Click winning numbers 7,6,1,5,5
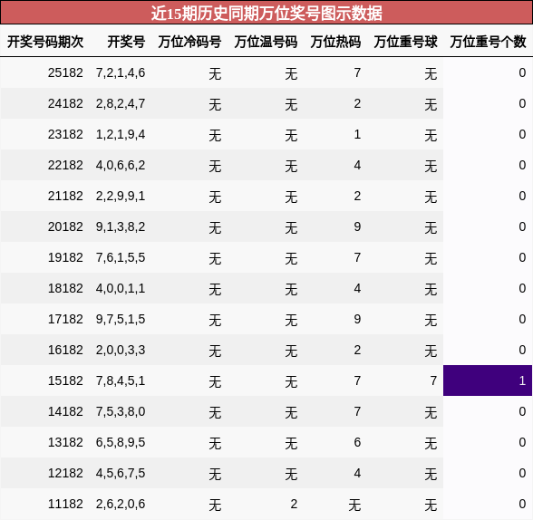 click(121, 257)
